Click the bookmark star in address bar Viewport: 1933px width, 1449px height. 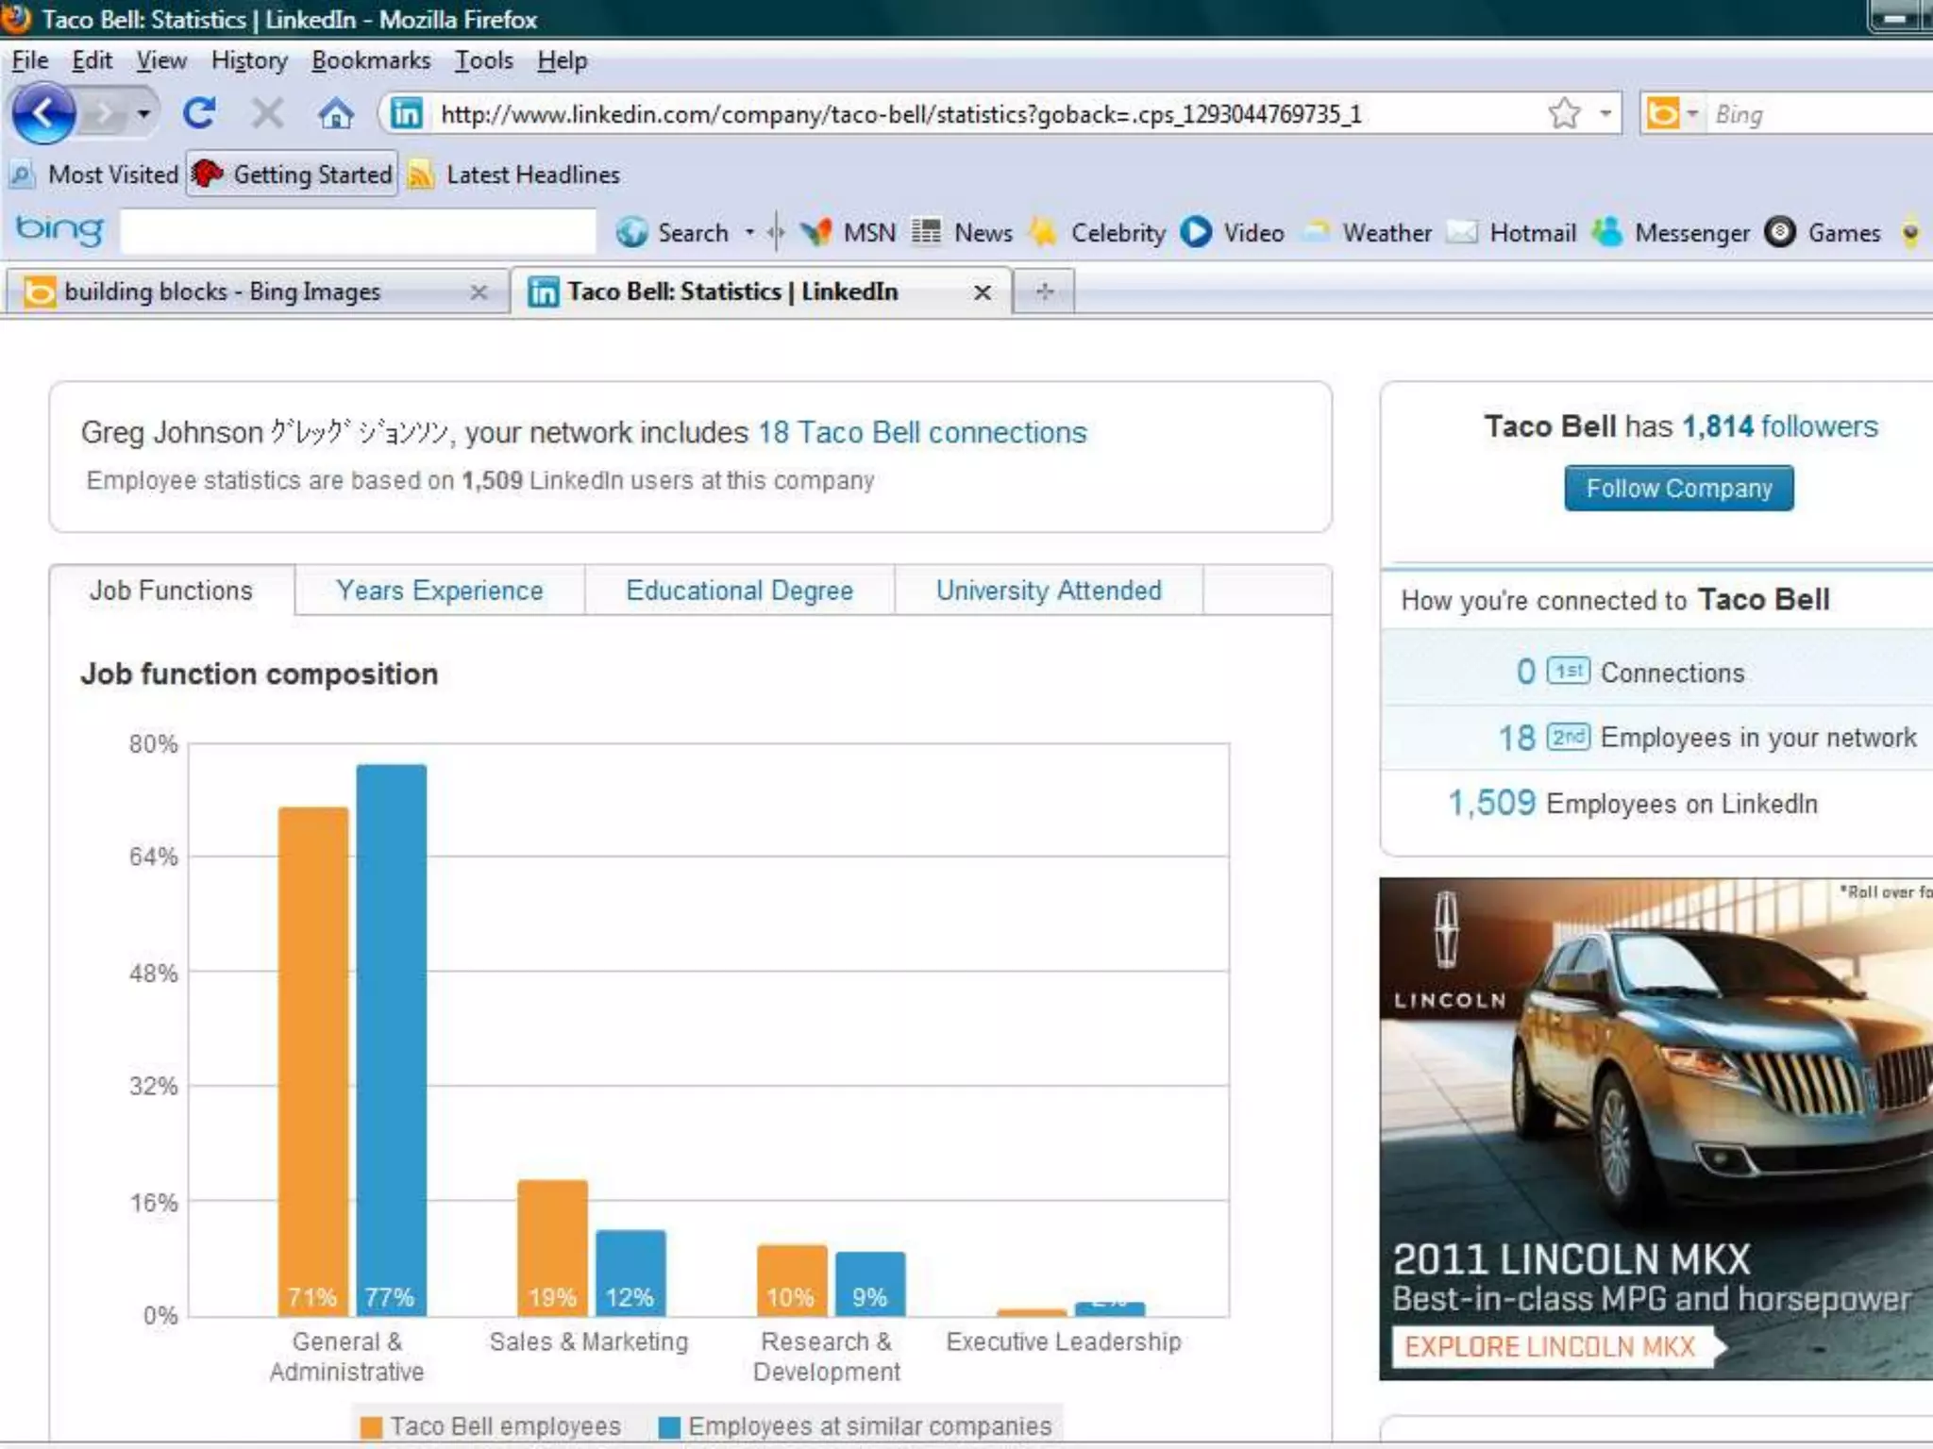pyautogui.click(x=1564, y=114)
